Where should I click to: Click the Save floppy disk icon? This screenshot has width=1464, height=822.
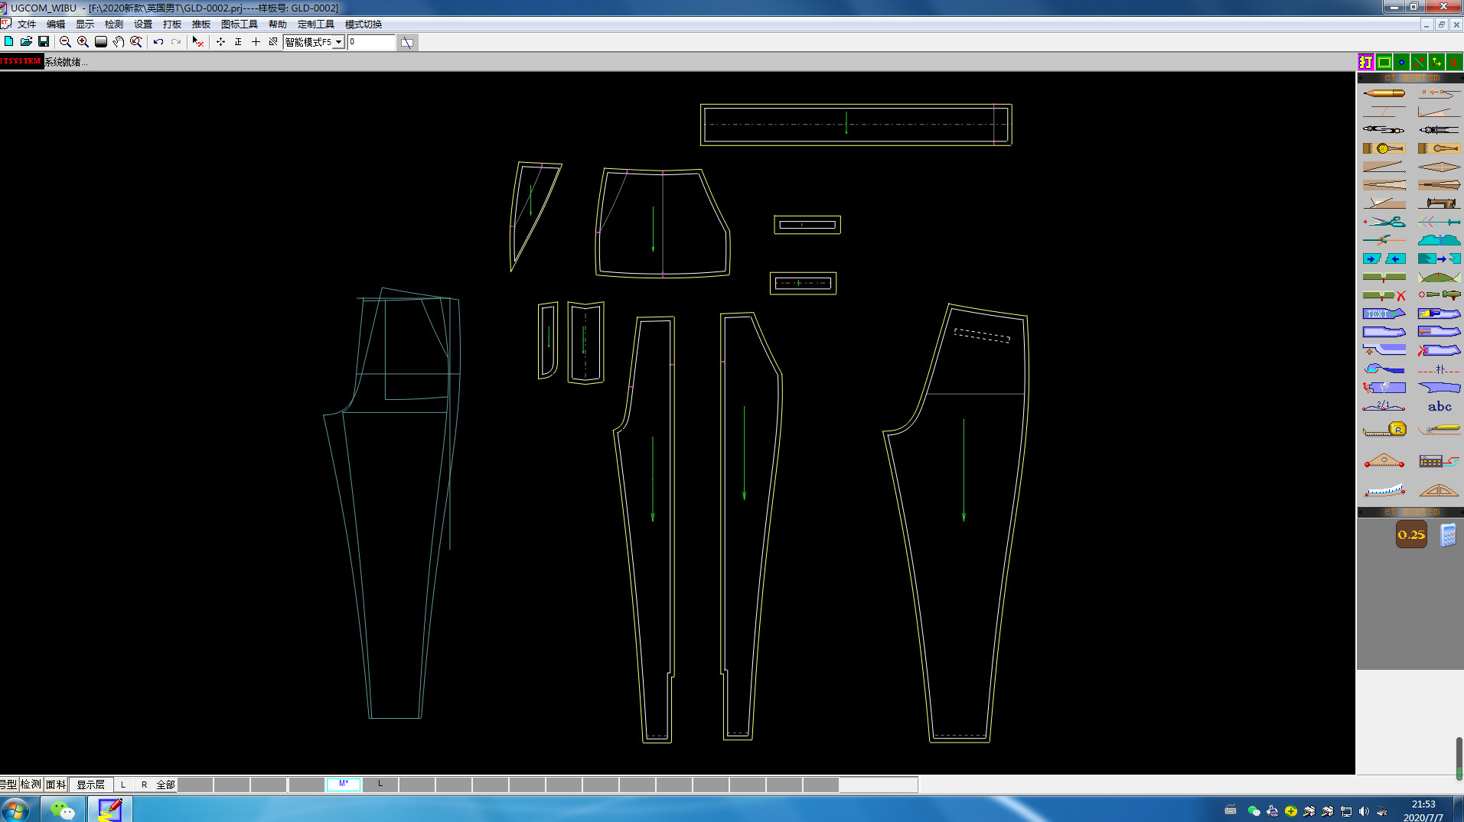44,41
